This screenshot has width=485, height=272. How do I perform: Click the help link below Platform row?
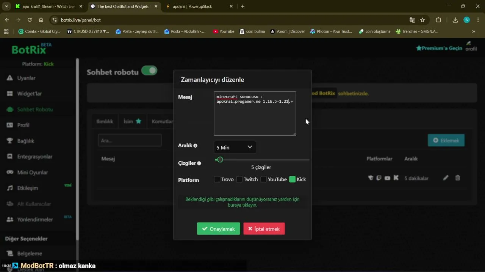coord(242,202)
